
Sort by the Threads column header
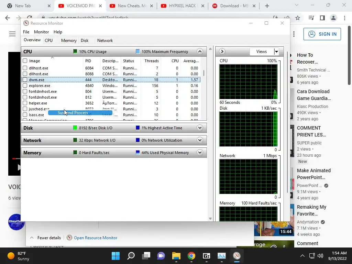tap(152, 61)
